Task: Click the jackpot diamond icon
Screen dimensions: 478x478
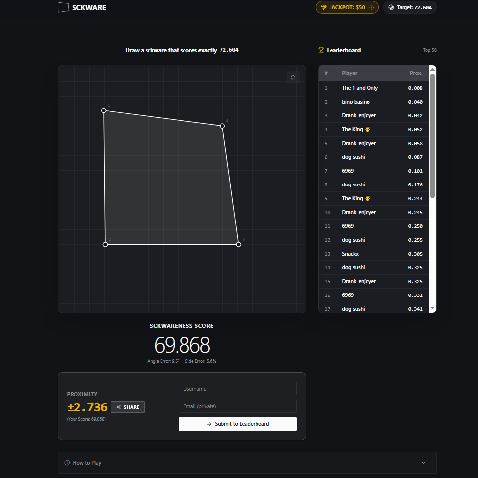Action: pyautogui.click(x=324, y=7)
